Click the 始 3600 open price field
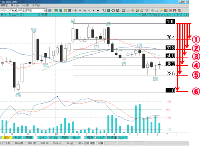The width and height of the screenshot is (201, 146). click(14, 143)
